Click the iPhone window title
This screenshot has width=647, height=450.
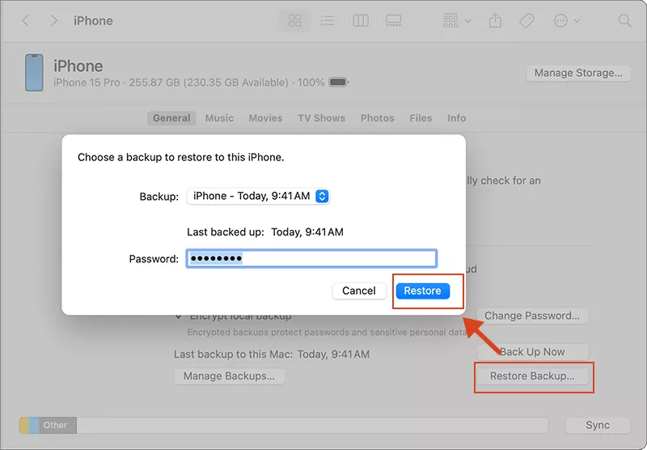pos(93,21)
